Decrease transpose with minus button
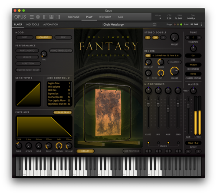The width and height of the screenshot is (217, 194). point(187,37)
